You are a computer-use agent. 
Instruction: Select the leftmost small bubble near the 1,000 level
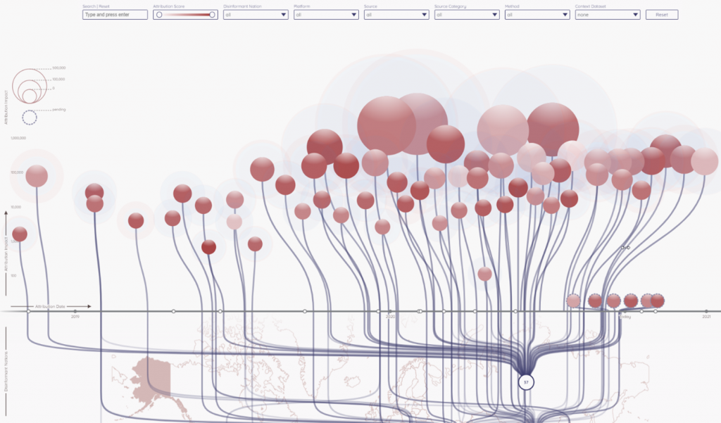(x=19, y=234)
